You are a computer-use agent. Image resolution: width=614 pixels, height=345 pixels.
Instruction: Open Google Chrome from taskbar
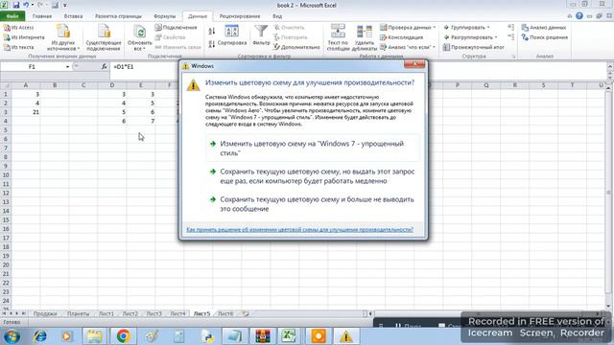pos(123,336)
